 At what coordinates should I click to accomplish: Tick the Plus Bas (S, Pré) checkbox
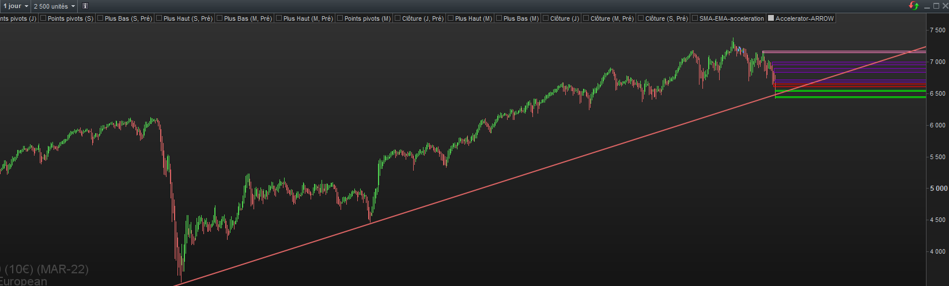(100, 18)
